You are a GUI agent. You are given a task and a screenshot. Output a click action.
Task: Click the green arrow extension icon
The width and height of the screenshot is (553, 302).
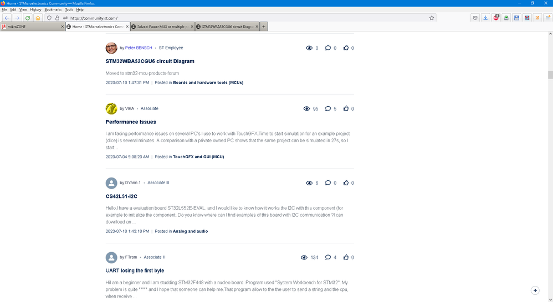click(x=506, y=18)
